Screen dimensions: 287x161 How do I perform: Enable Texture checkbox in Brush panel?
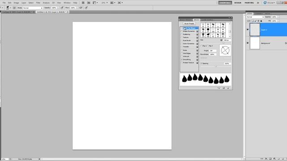click(x=182, y=38)
